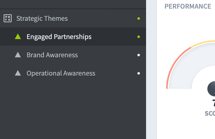Select the Strategic Themes sidebar item
215x139 pixels.
(x=42, y=19)
